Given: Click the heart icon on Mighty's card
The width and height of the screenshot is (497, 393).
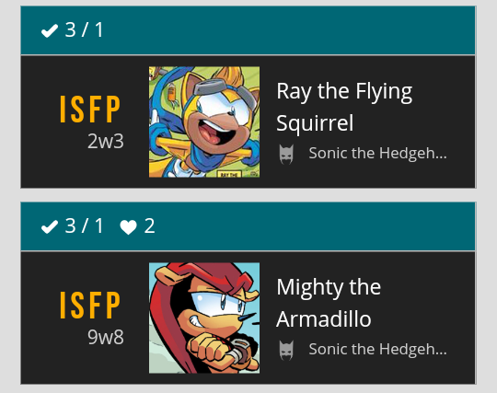Looking at the screenshot, I should click(128, 227).
